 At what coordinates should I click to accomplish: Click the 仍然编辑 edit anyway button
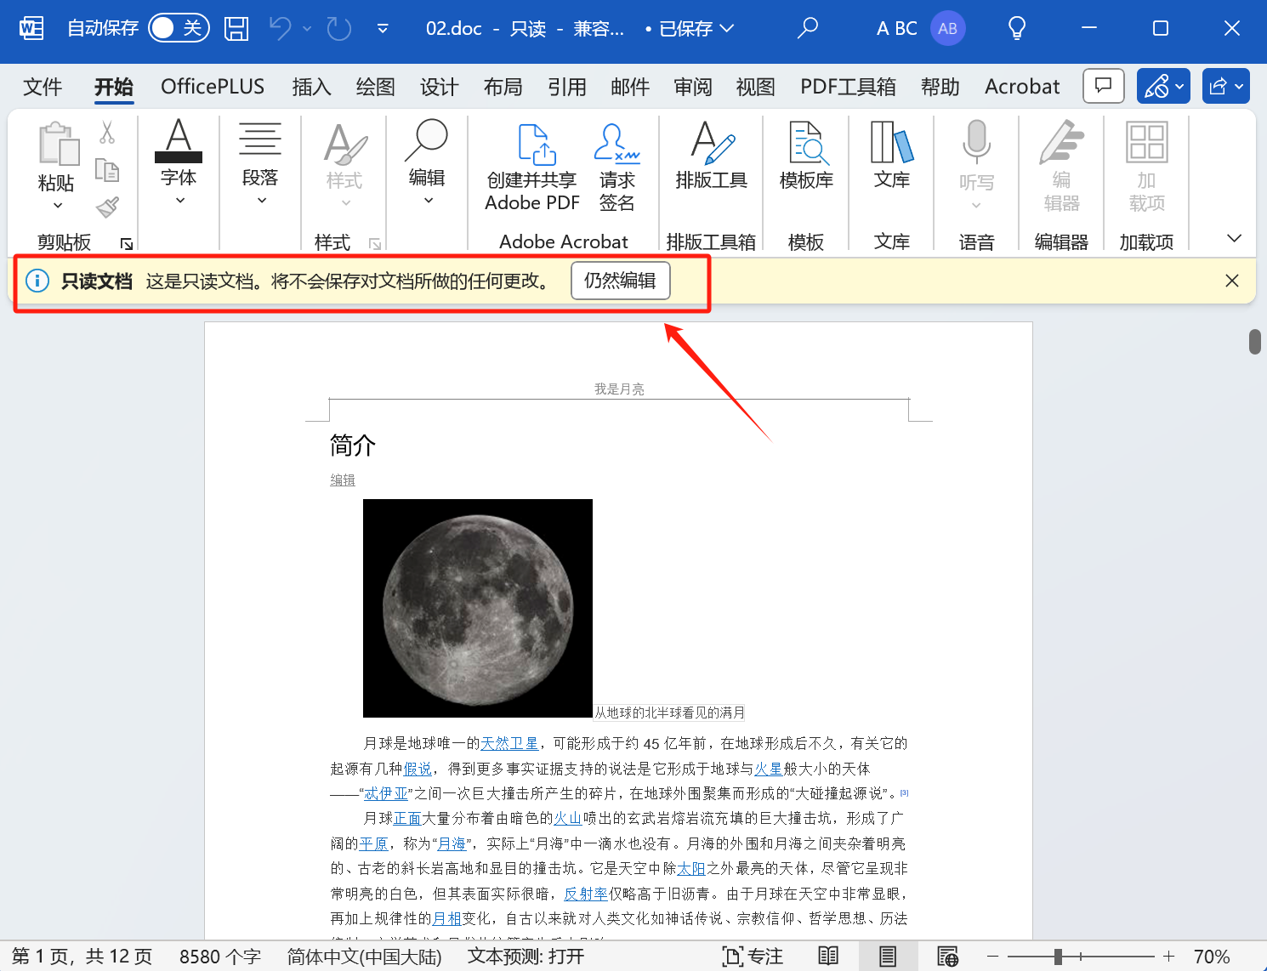[620, 281]
